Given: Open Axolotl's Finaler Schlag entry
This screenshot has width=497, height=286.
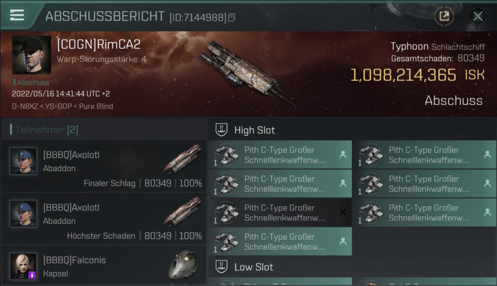Looking at the screenshot, I should click(104, 166).
